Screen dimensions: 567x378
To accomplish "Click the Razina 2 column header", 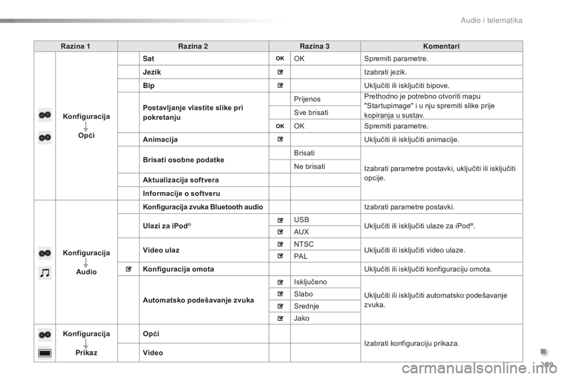I will [193, 45].
